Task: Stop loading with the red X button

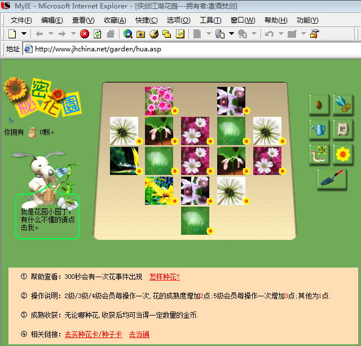Action: [x=85, y=34]
